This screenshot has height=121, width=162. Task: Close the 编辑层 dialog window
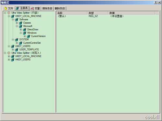[x=159, y=3]
